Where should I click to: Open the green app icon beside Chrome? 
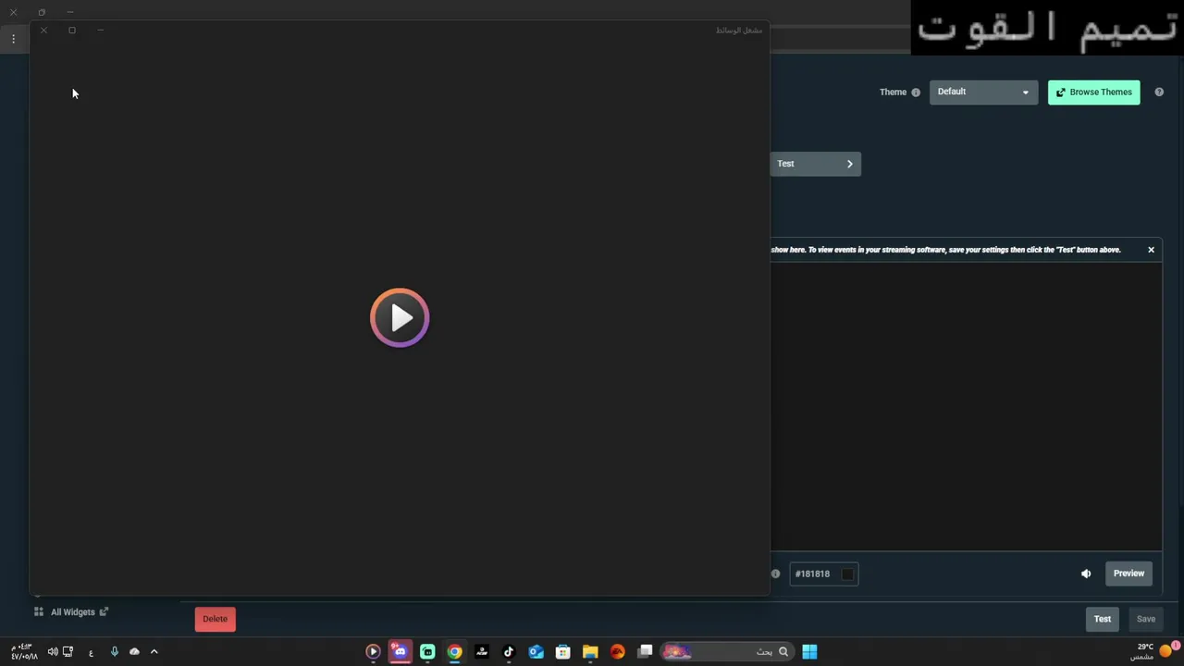(x=427, y=652)
